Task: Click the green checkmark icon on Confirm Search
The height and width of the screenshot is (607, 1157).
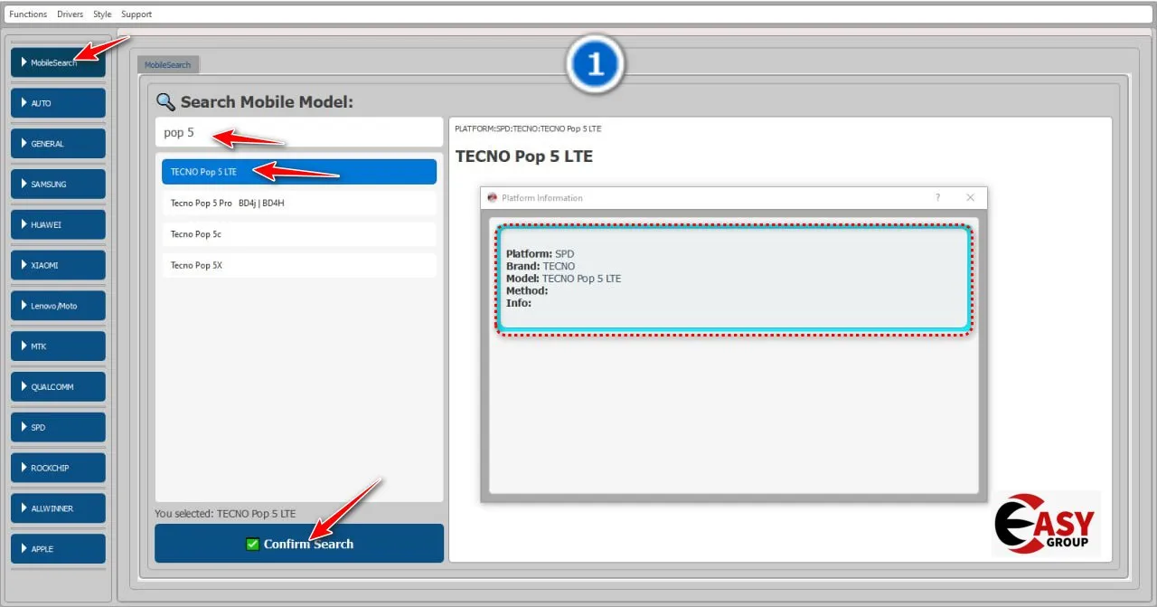Action: click(x=253, y=544)
